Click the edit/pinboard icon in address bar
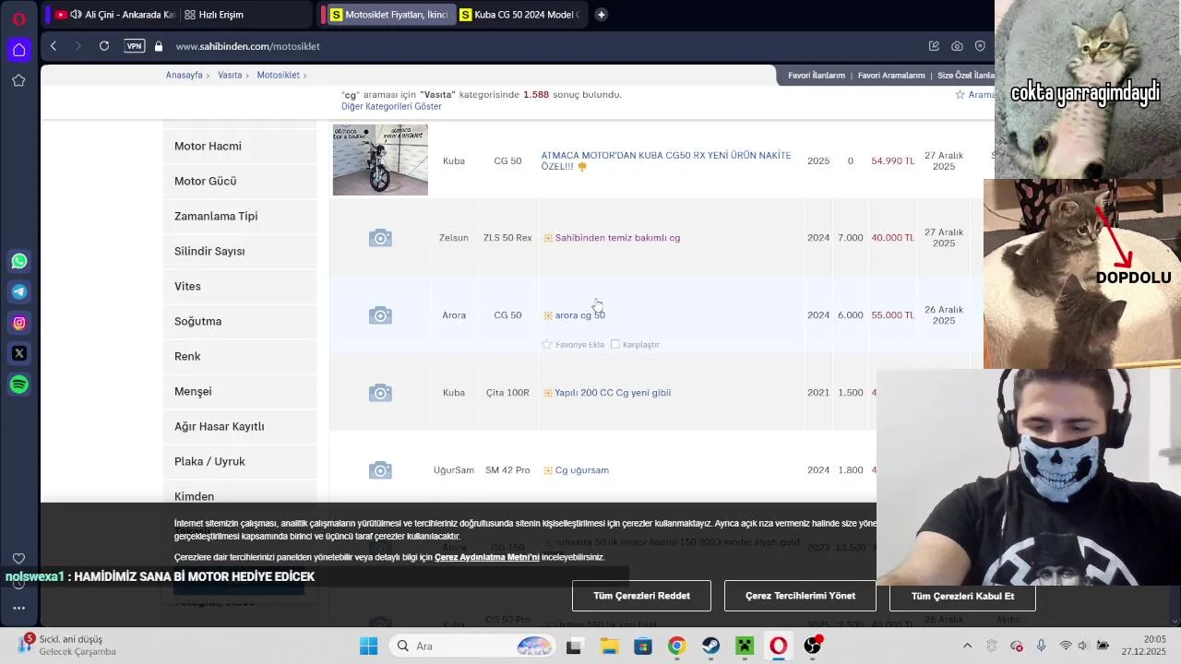1181x664 pixels. [934, 46]
